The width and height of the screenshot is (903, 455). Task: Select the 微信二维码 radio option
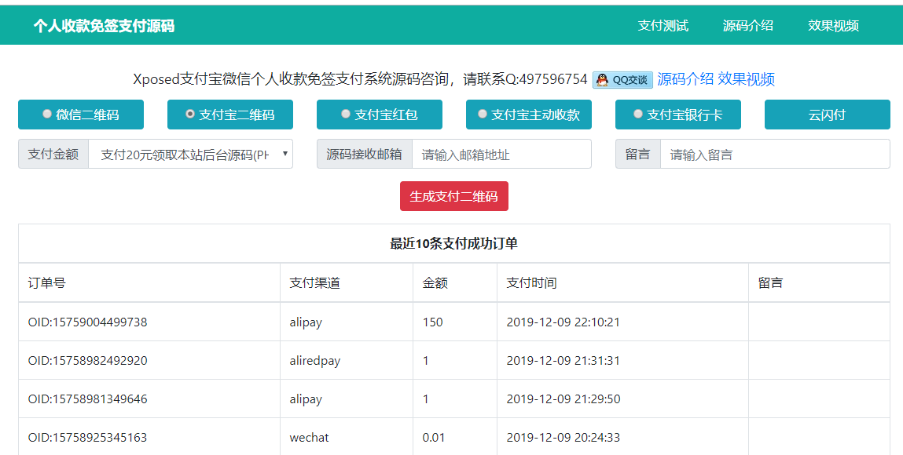pos(47,114)
